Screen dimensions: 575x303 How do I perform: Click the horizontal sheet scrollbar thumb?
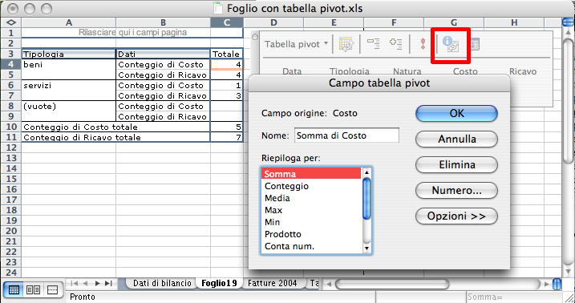392,284
